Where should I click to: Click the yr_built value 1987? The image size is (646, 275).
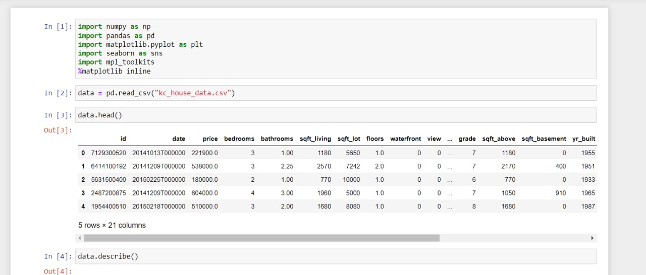pyautogui.click(x=588, y=206)
